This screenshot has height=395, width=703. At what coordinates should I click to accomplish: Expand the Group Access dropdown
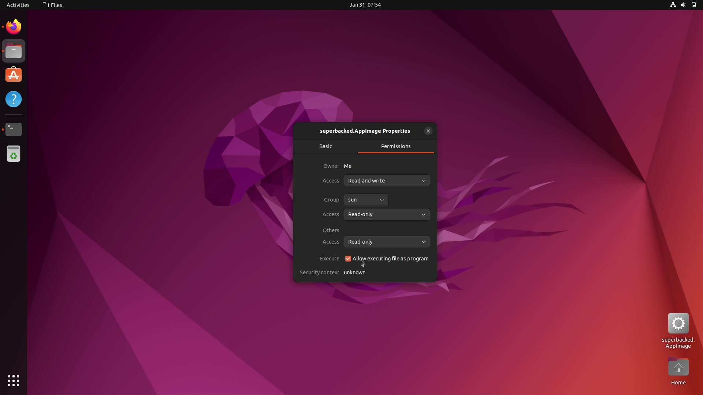pyautogui.click(x=386, y=214)
